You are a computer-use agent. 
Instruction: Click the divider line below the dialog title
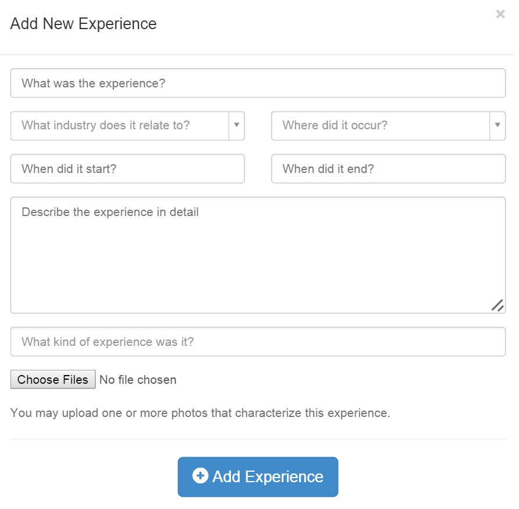click(x=258, y=55)
